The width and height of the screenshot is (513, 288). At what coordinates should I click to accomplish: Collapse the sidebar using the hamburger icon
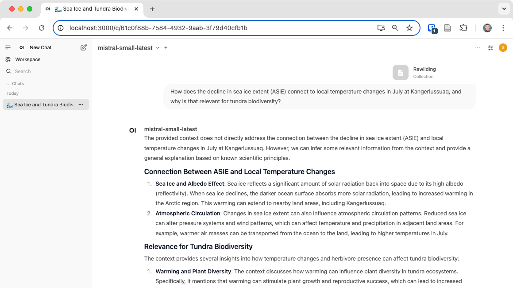(x=8, y=47)
